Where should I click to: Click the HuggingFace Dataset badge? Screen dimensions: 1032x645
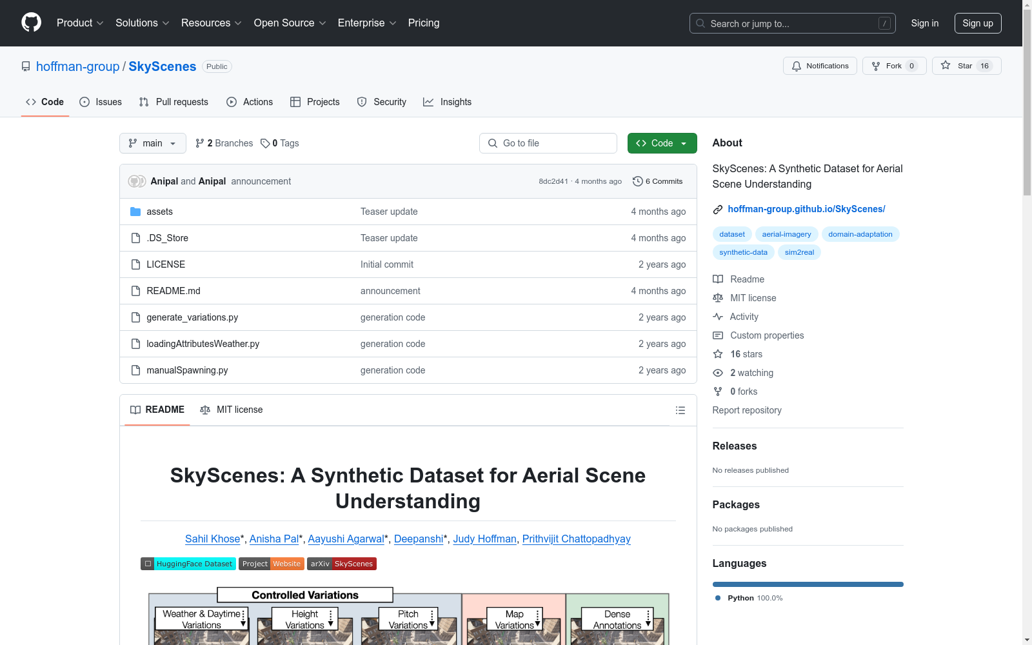(188, 564)
